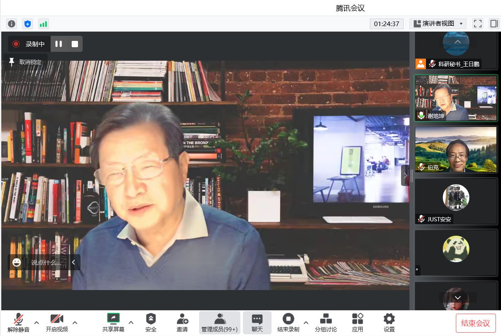Click the blue security shield icon
Screen dimensions: 501x336
[28, 24]
